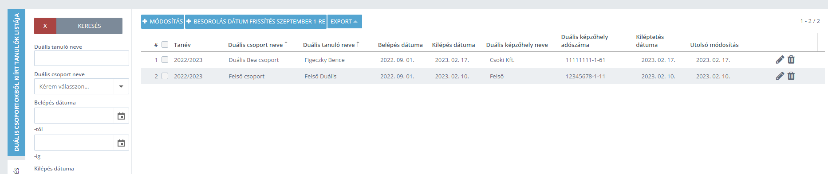Click Besorolás dátum frissítés szeptember 1-re
The image size is (828, 174).
pos(256,22)
